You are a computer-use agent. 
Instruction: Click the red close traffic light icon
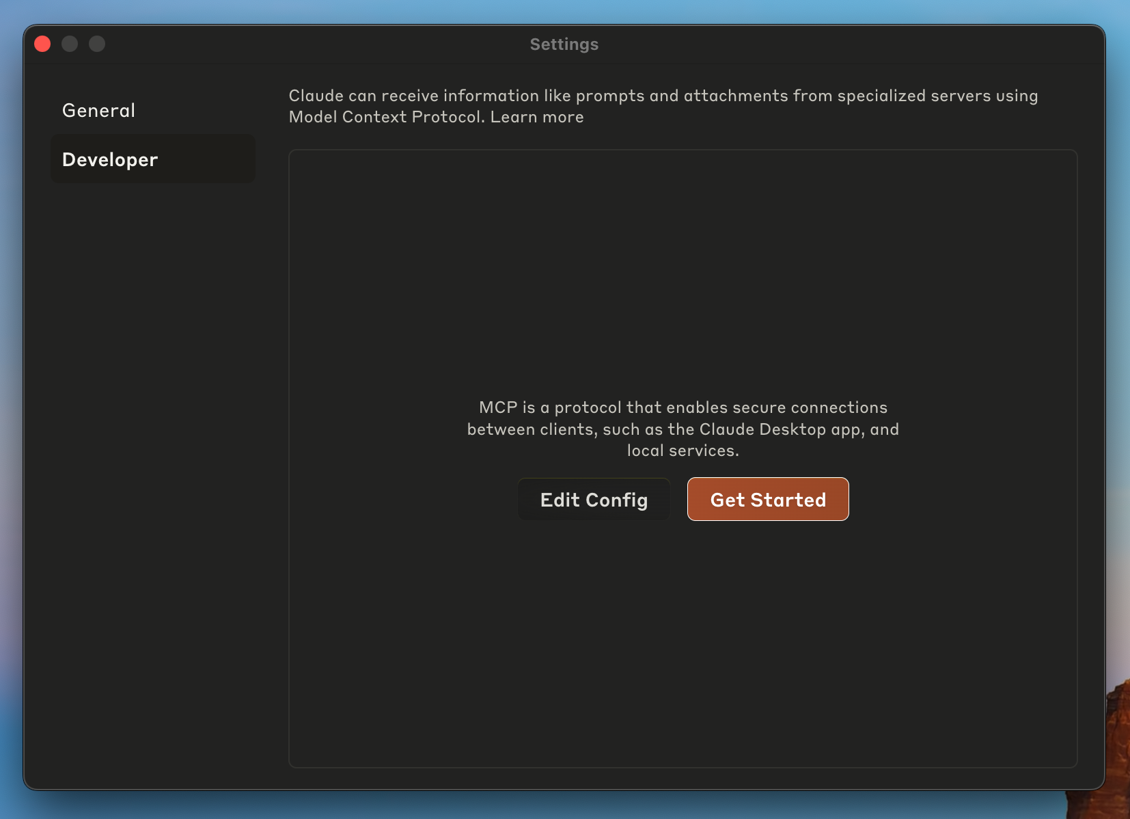(x=42, y=43)
